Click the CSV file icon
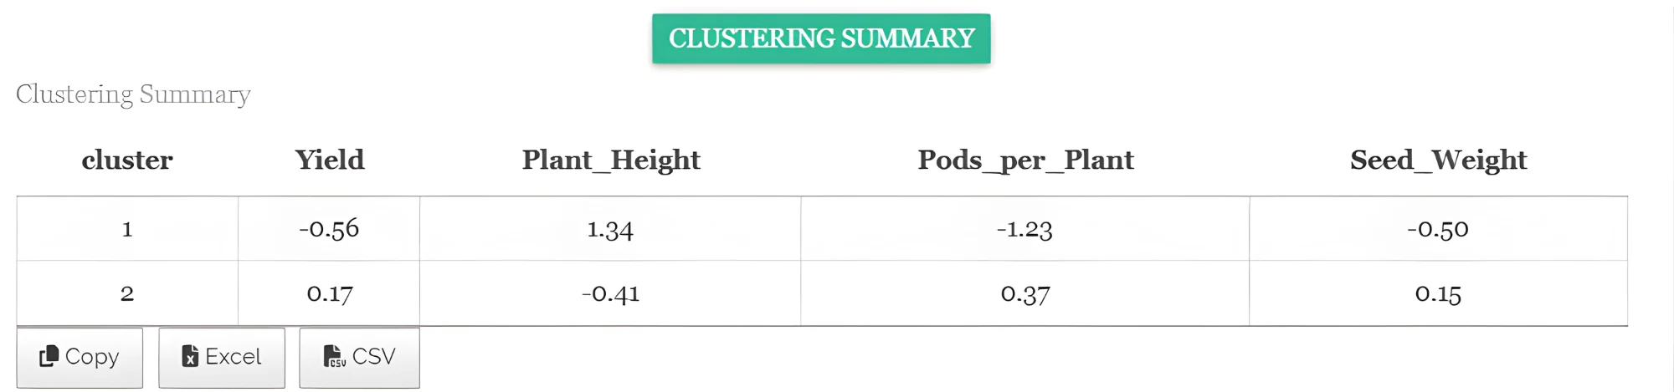Screen dimensions: 1674x392 point(334,356)
